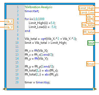Click line number 12 in the gutter
This screenshot has height=95, width=99.
coord(17,51)
